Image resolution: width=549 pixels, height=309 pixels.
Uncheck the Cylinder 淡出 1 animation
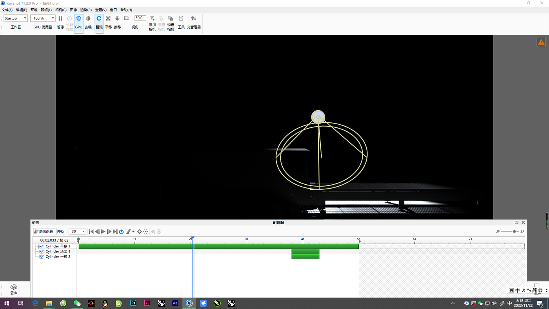tap(42, 251)
